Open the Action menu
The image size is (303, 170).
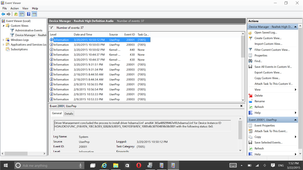14,8
